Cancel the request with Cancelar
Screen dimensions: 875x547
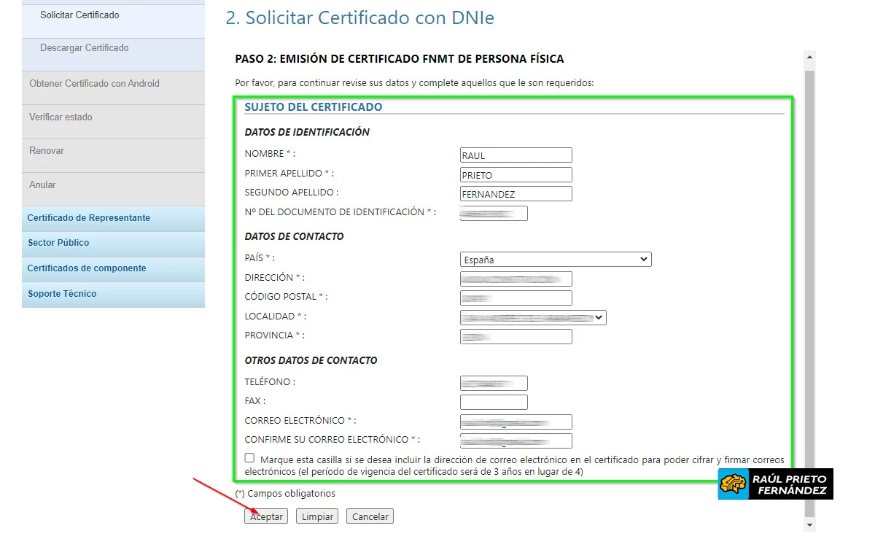coord(369,516)
